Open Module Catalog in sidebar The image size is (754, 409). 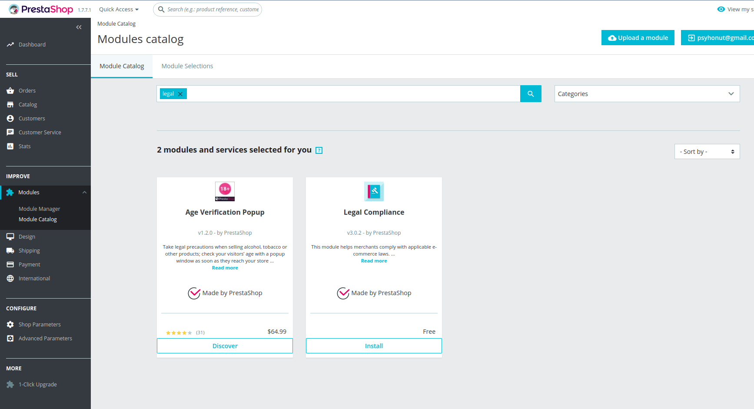click(x=38, y=219)
